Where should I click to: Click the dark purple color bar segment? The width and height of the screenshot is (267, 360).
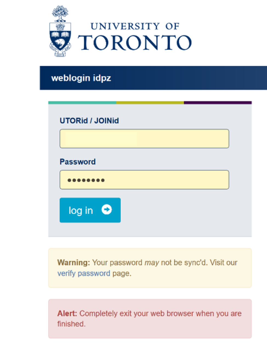click(x=218, y=103)
